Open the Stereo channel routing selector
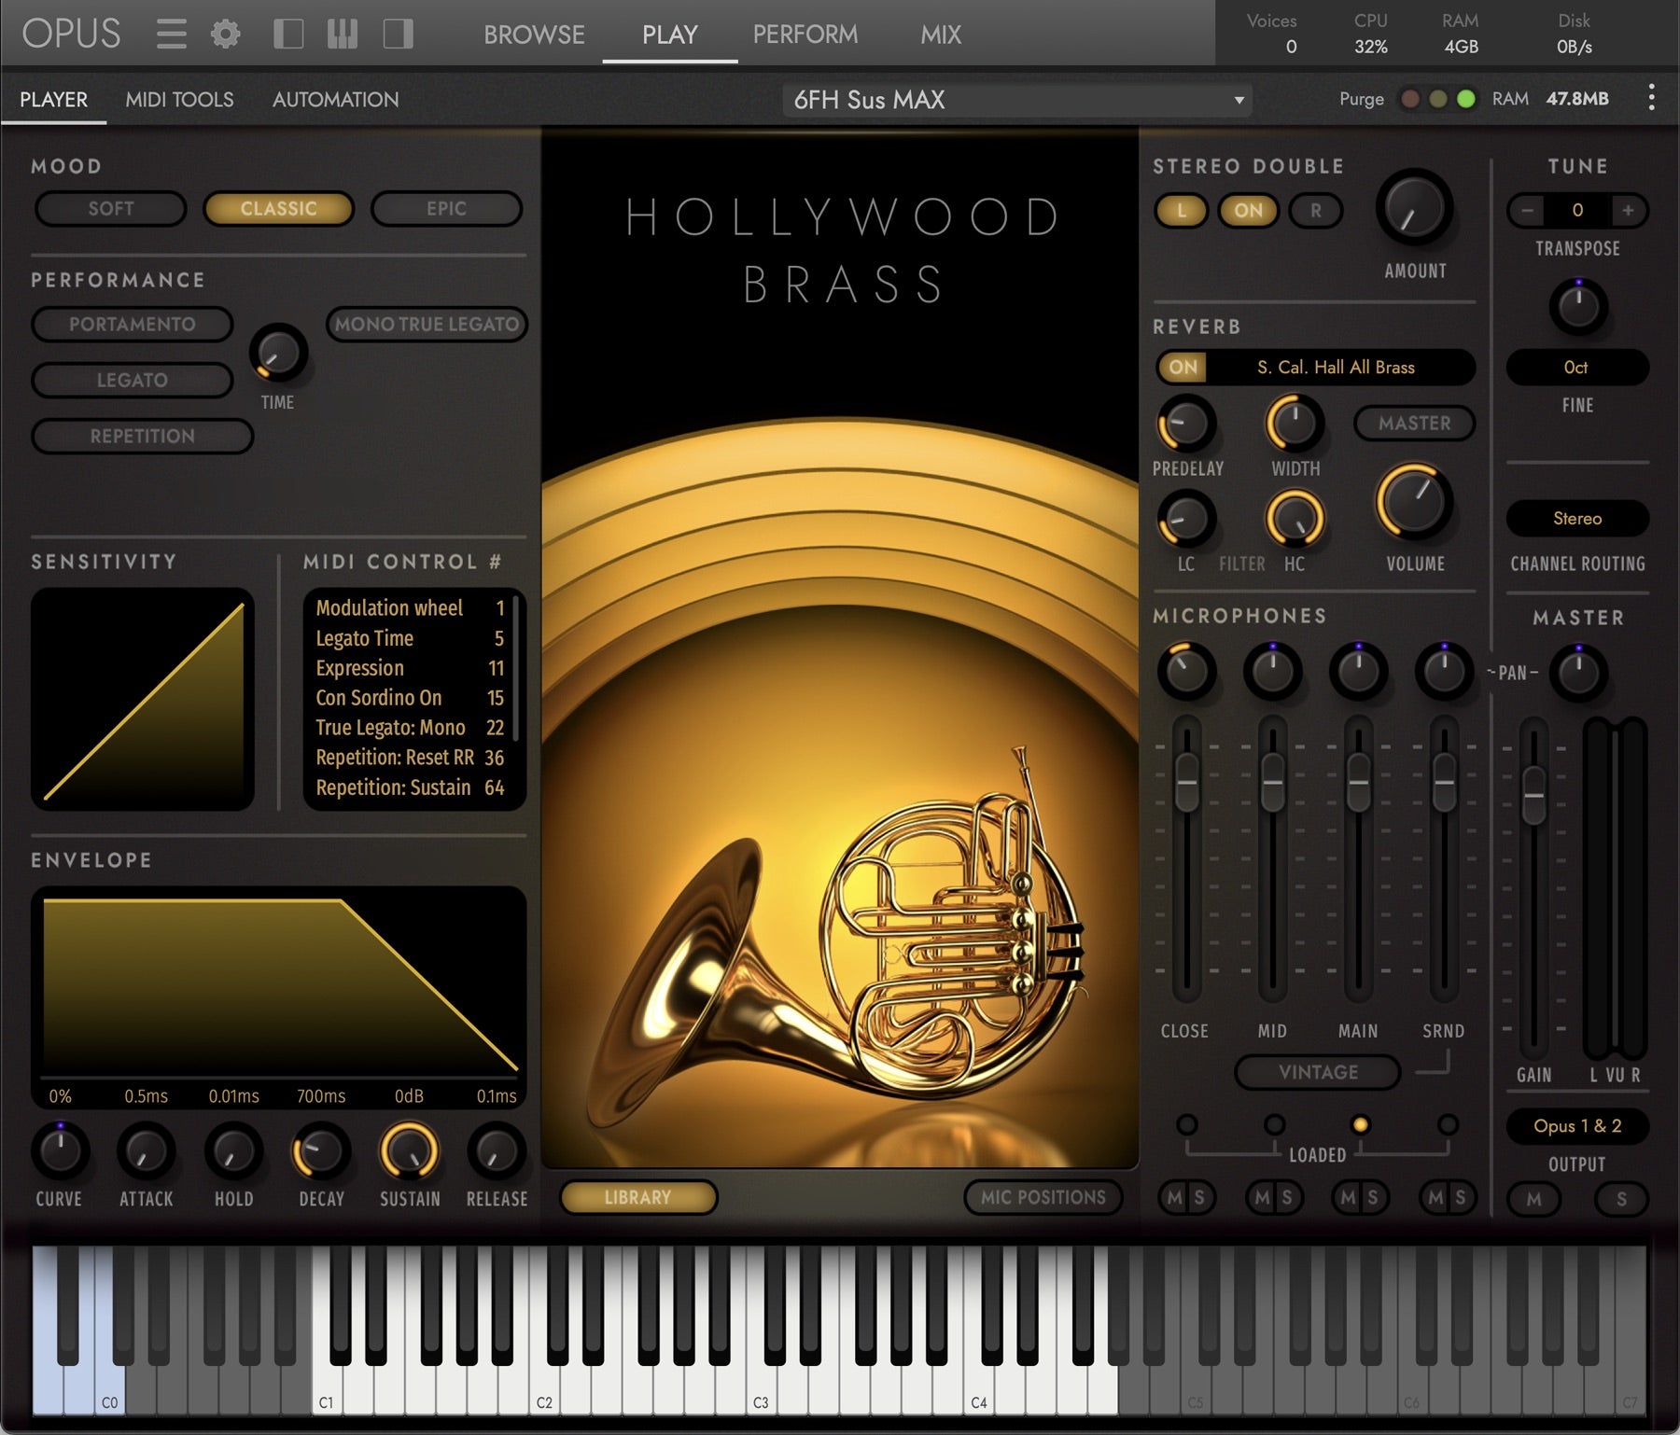The width and height of the screenshot is (1680, 1435). (1577, 519)
